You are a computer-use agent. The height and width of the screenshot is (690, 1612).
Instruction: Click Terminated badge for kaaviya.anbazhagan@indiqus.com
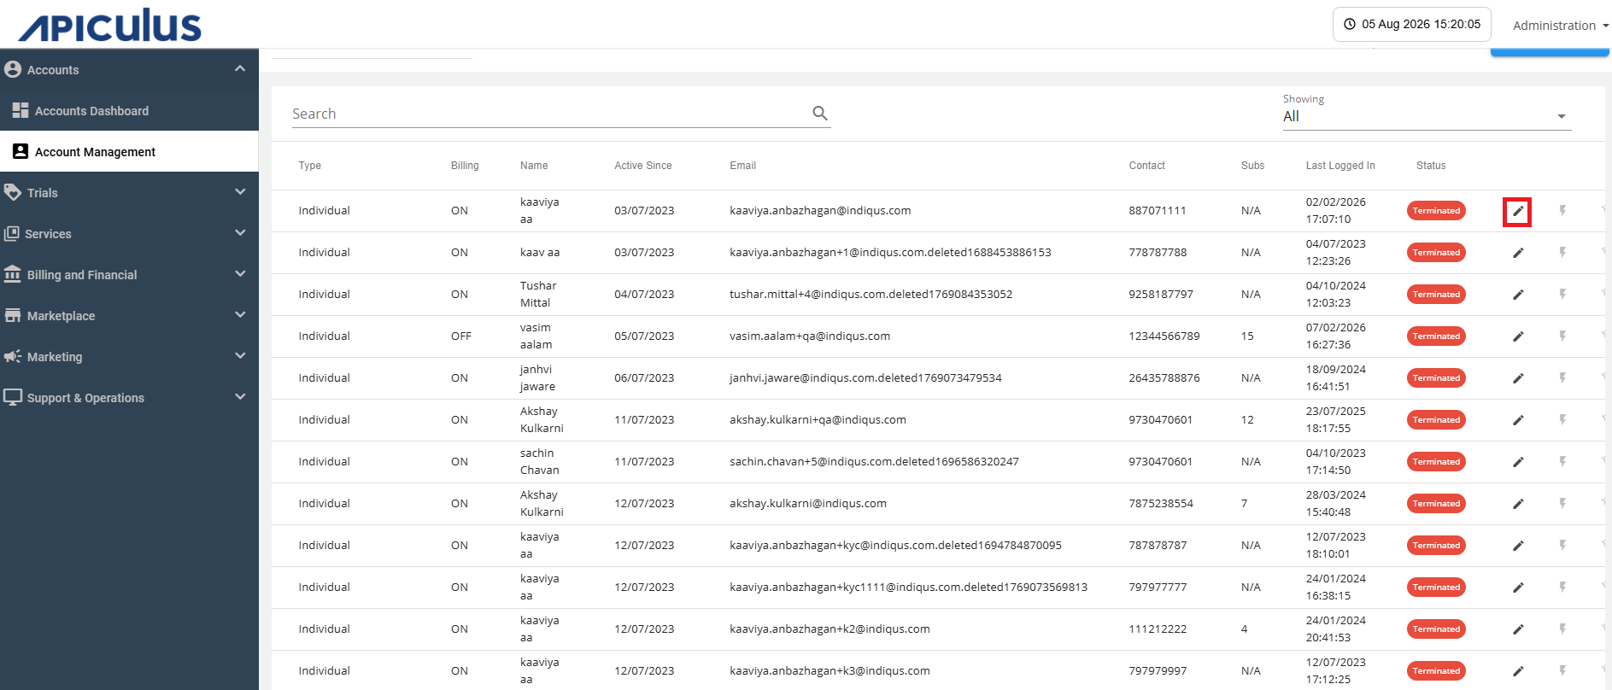click(x=1436, y=211)
